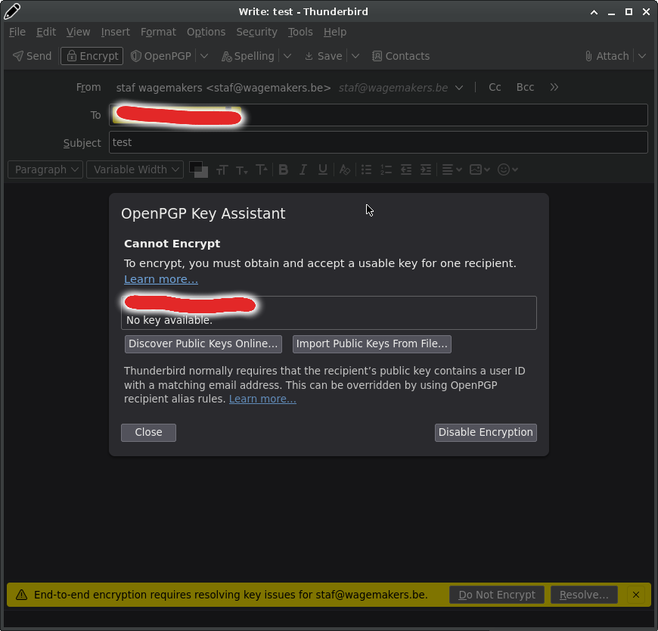Open the Variable Width font dropdown

(135, 169)
